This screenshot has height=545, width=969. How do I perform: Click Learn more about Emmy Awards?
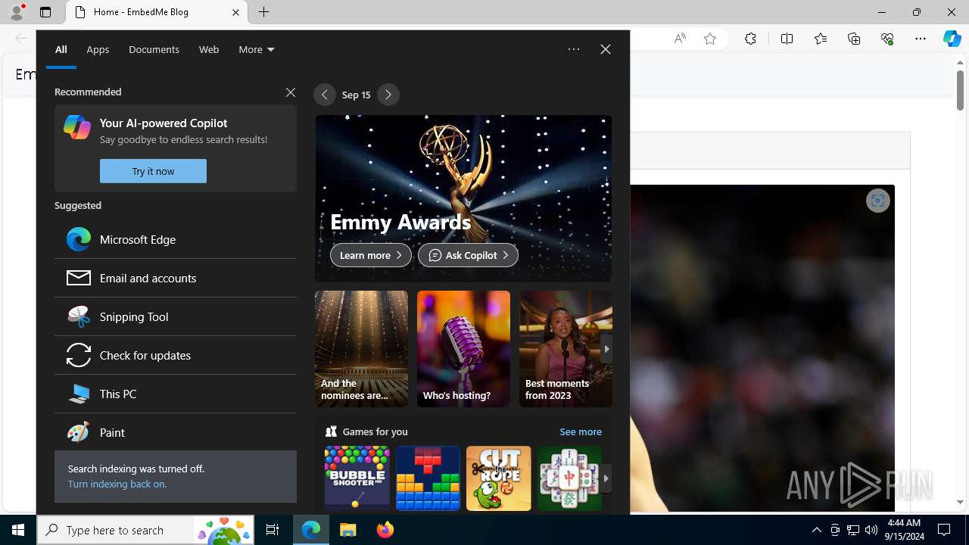click(371, 255)
